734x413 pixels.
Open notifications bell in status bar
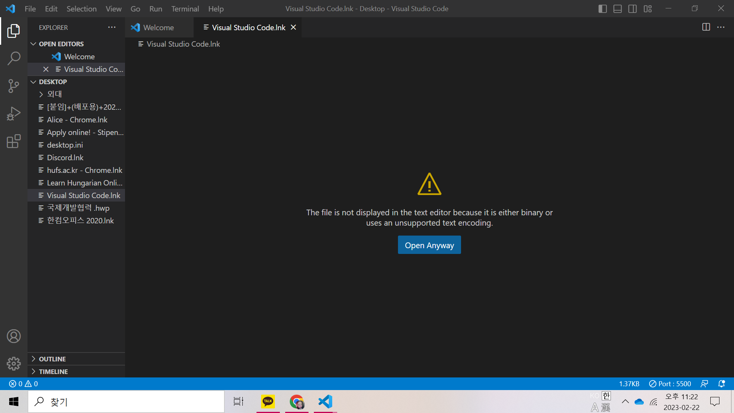coord(721,384)
